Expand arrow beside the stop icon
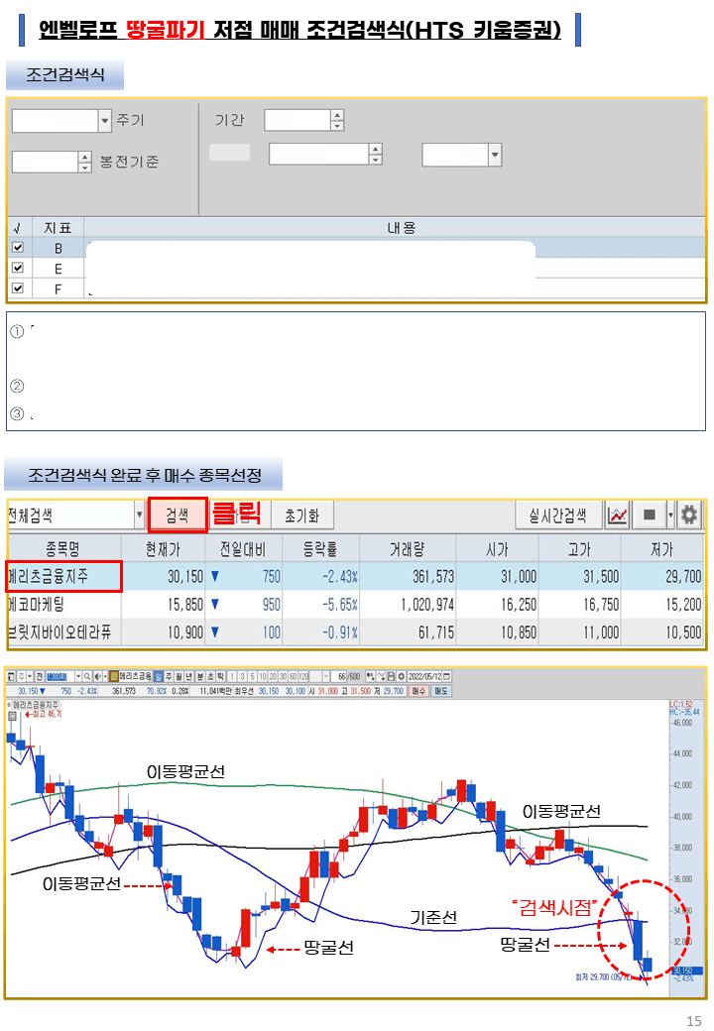This screenshot has width=714, height=1031. pyautogui.click(x=670, y=515)
